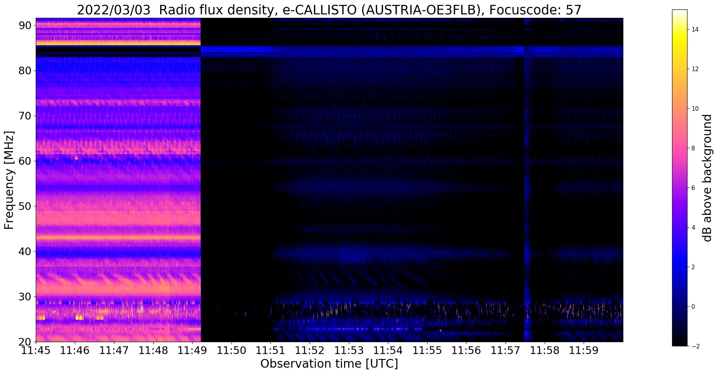Click the 'Observation time [UTC]' x-axis label
The height and width of the screenshot is (374, 718).
tap(329, 363)
